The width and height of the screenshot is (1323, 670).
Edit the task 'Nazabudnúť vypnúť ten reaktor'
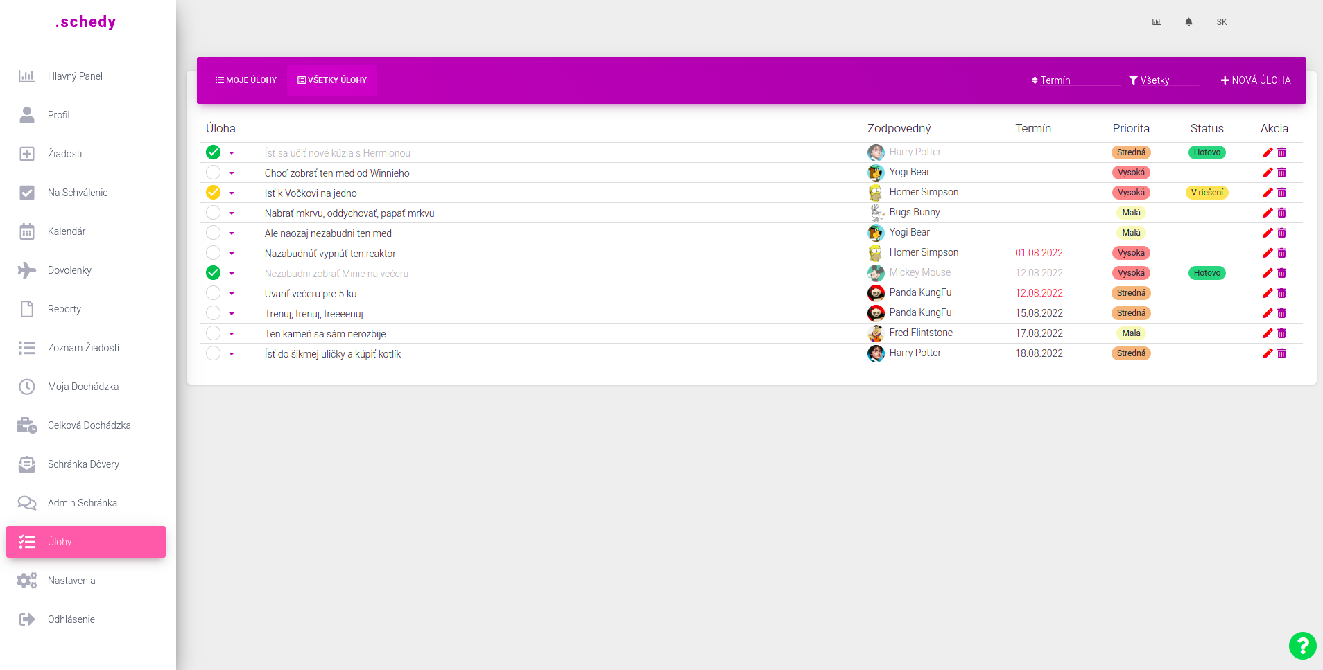coord(1268,253)
